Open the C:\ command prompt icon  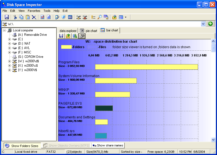(x=70, y=17)
